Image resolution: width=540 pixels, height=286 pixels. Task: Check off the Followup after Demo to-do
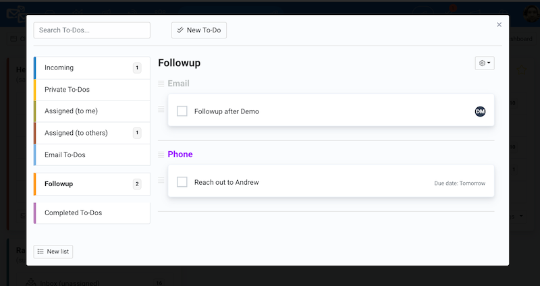point(182,111)
